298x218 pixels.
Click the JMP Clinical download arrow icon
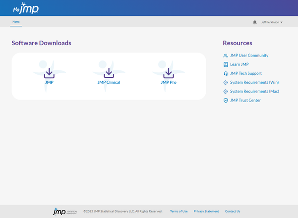pyautogui.click(x=109, y=73)
